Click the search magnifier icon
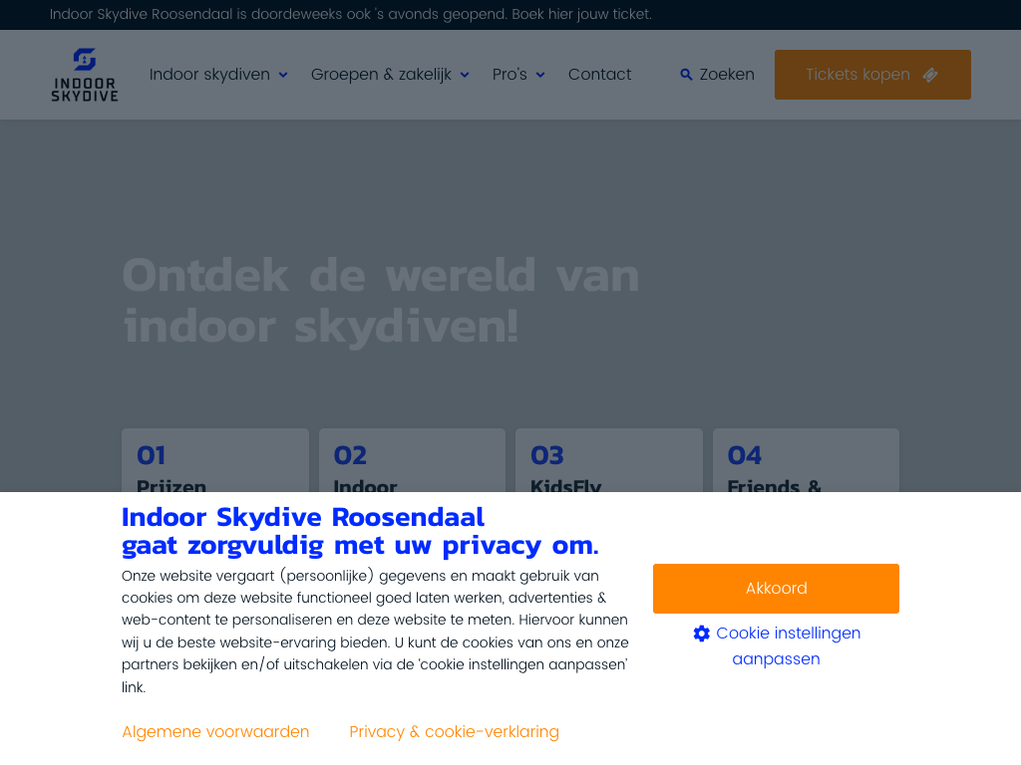The image size is (1021, 765). pos(686,75)
